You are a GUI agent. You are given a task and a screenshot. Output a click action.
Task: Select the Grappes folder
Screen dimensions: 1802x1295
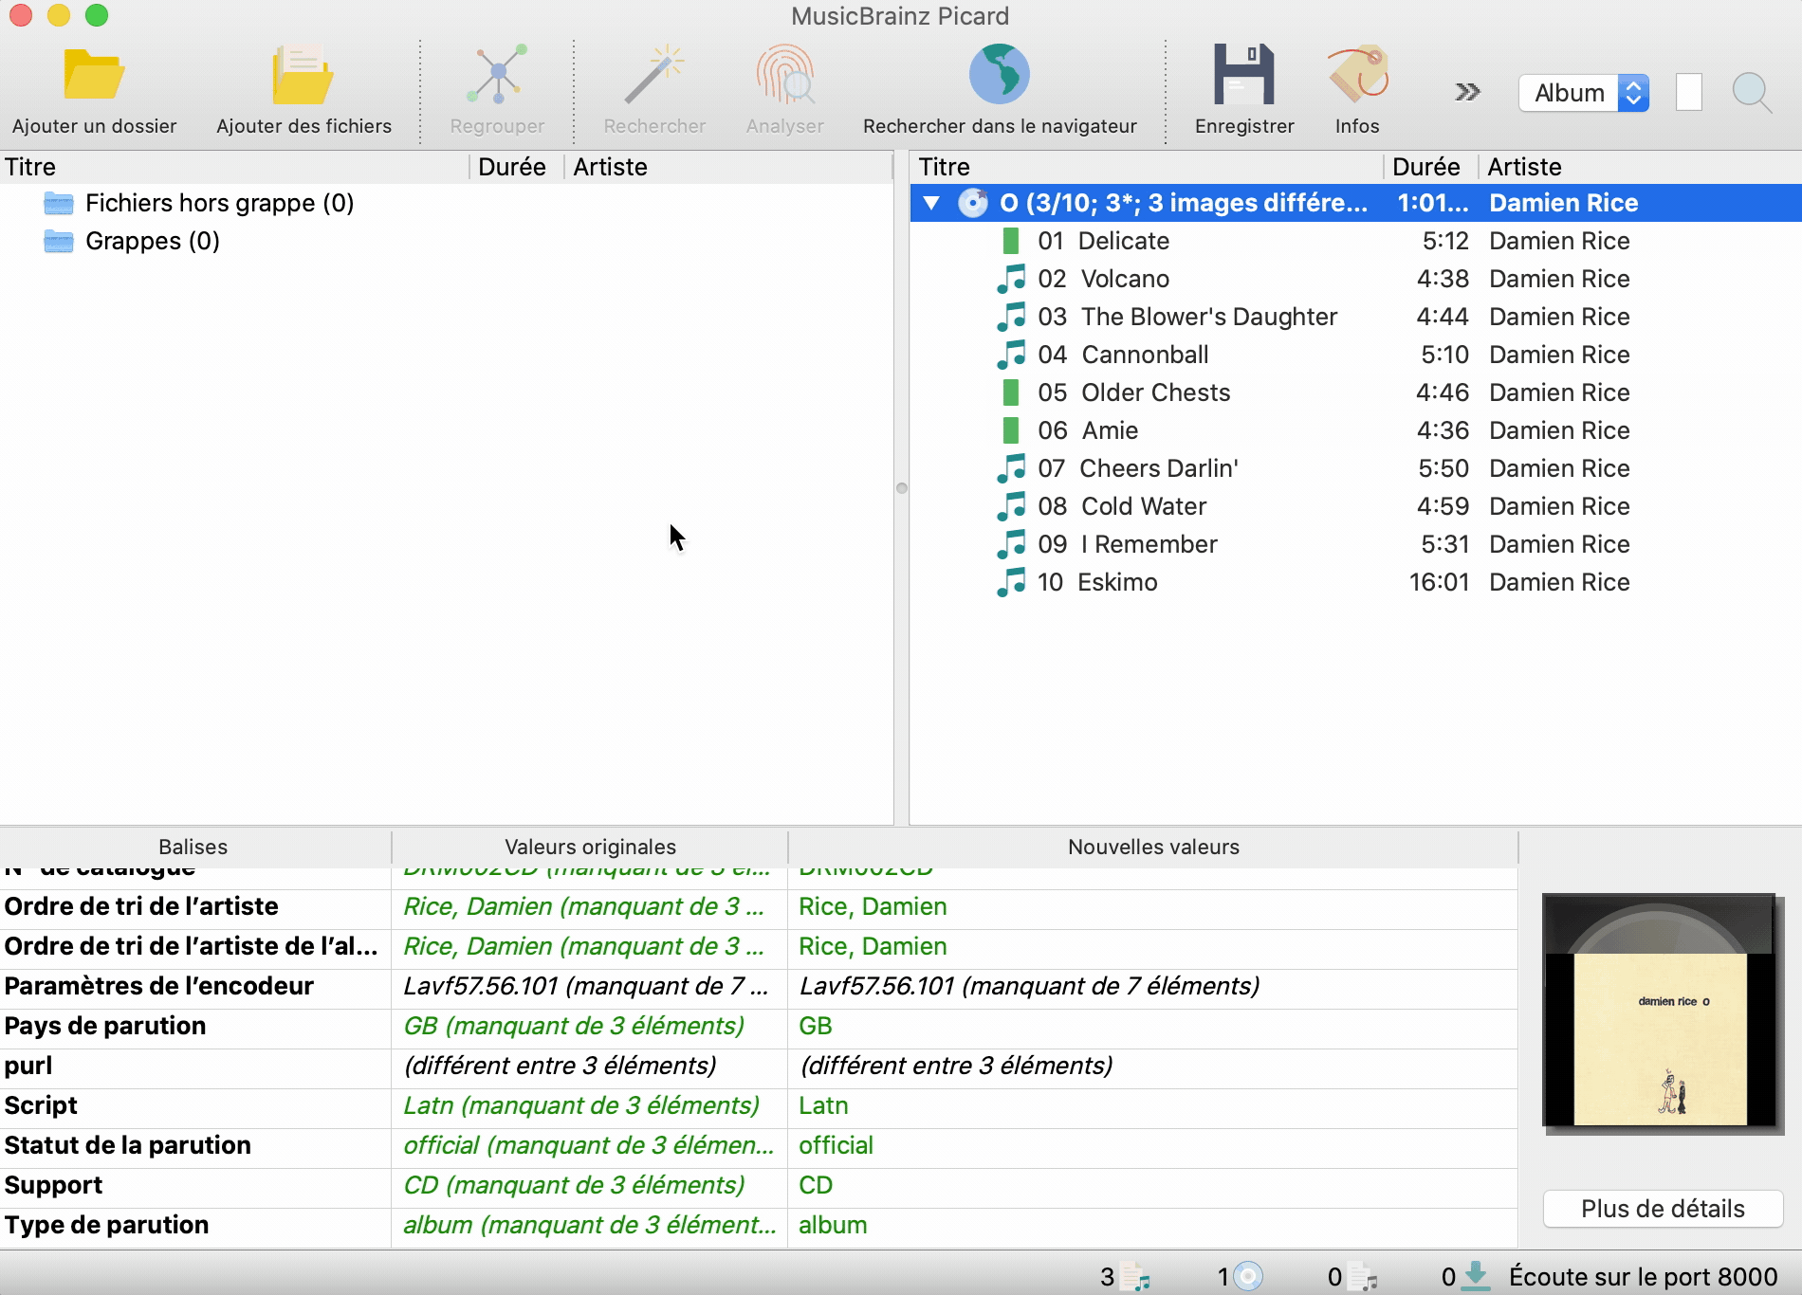click(132, 241)
